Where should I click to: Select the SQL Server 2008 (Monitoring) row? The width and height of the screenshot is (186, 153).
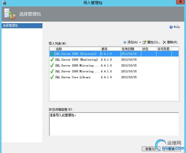114,59
